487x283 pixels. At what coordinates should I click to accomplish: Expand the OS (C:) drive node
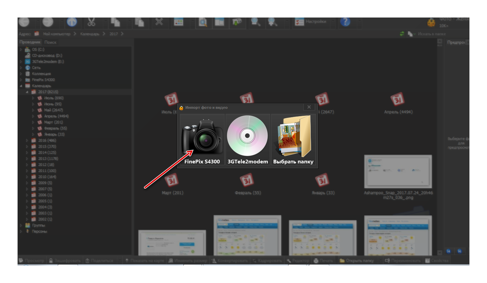(21, 50)
